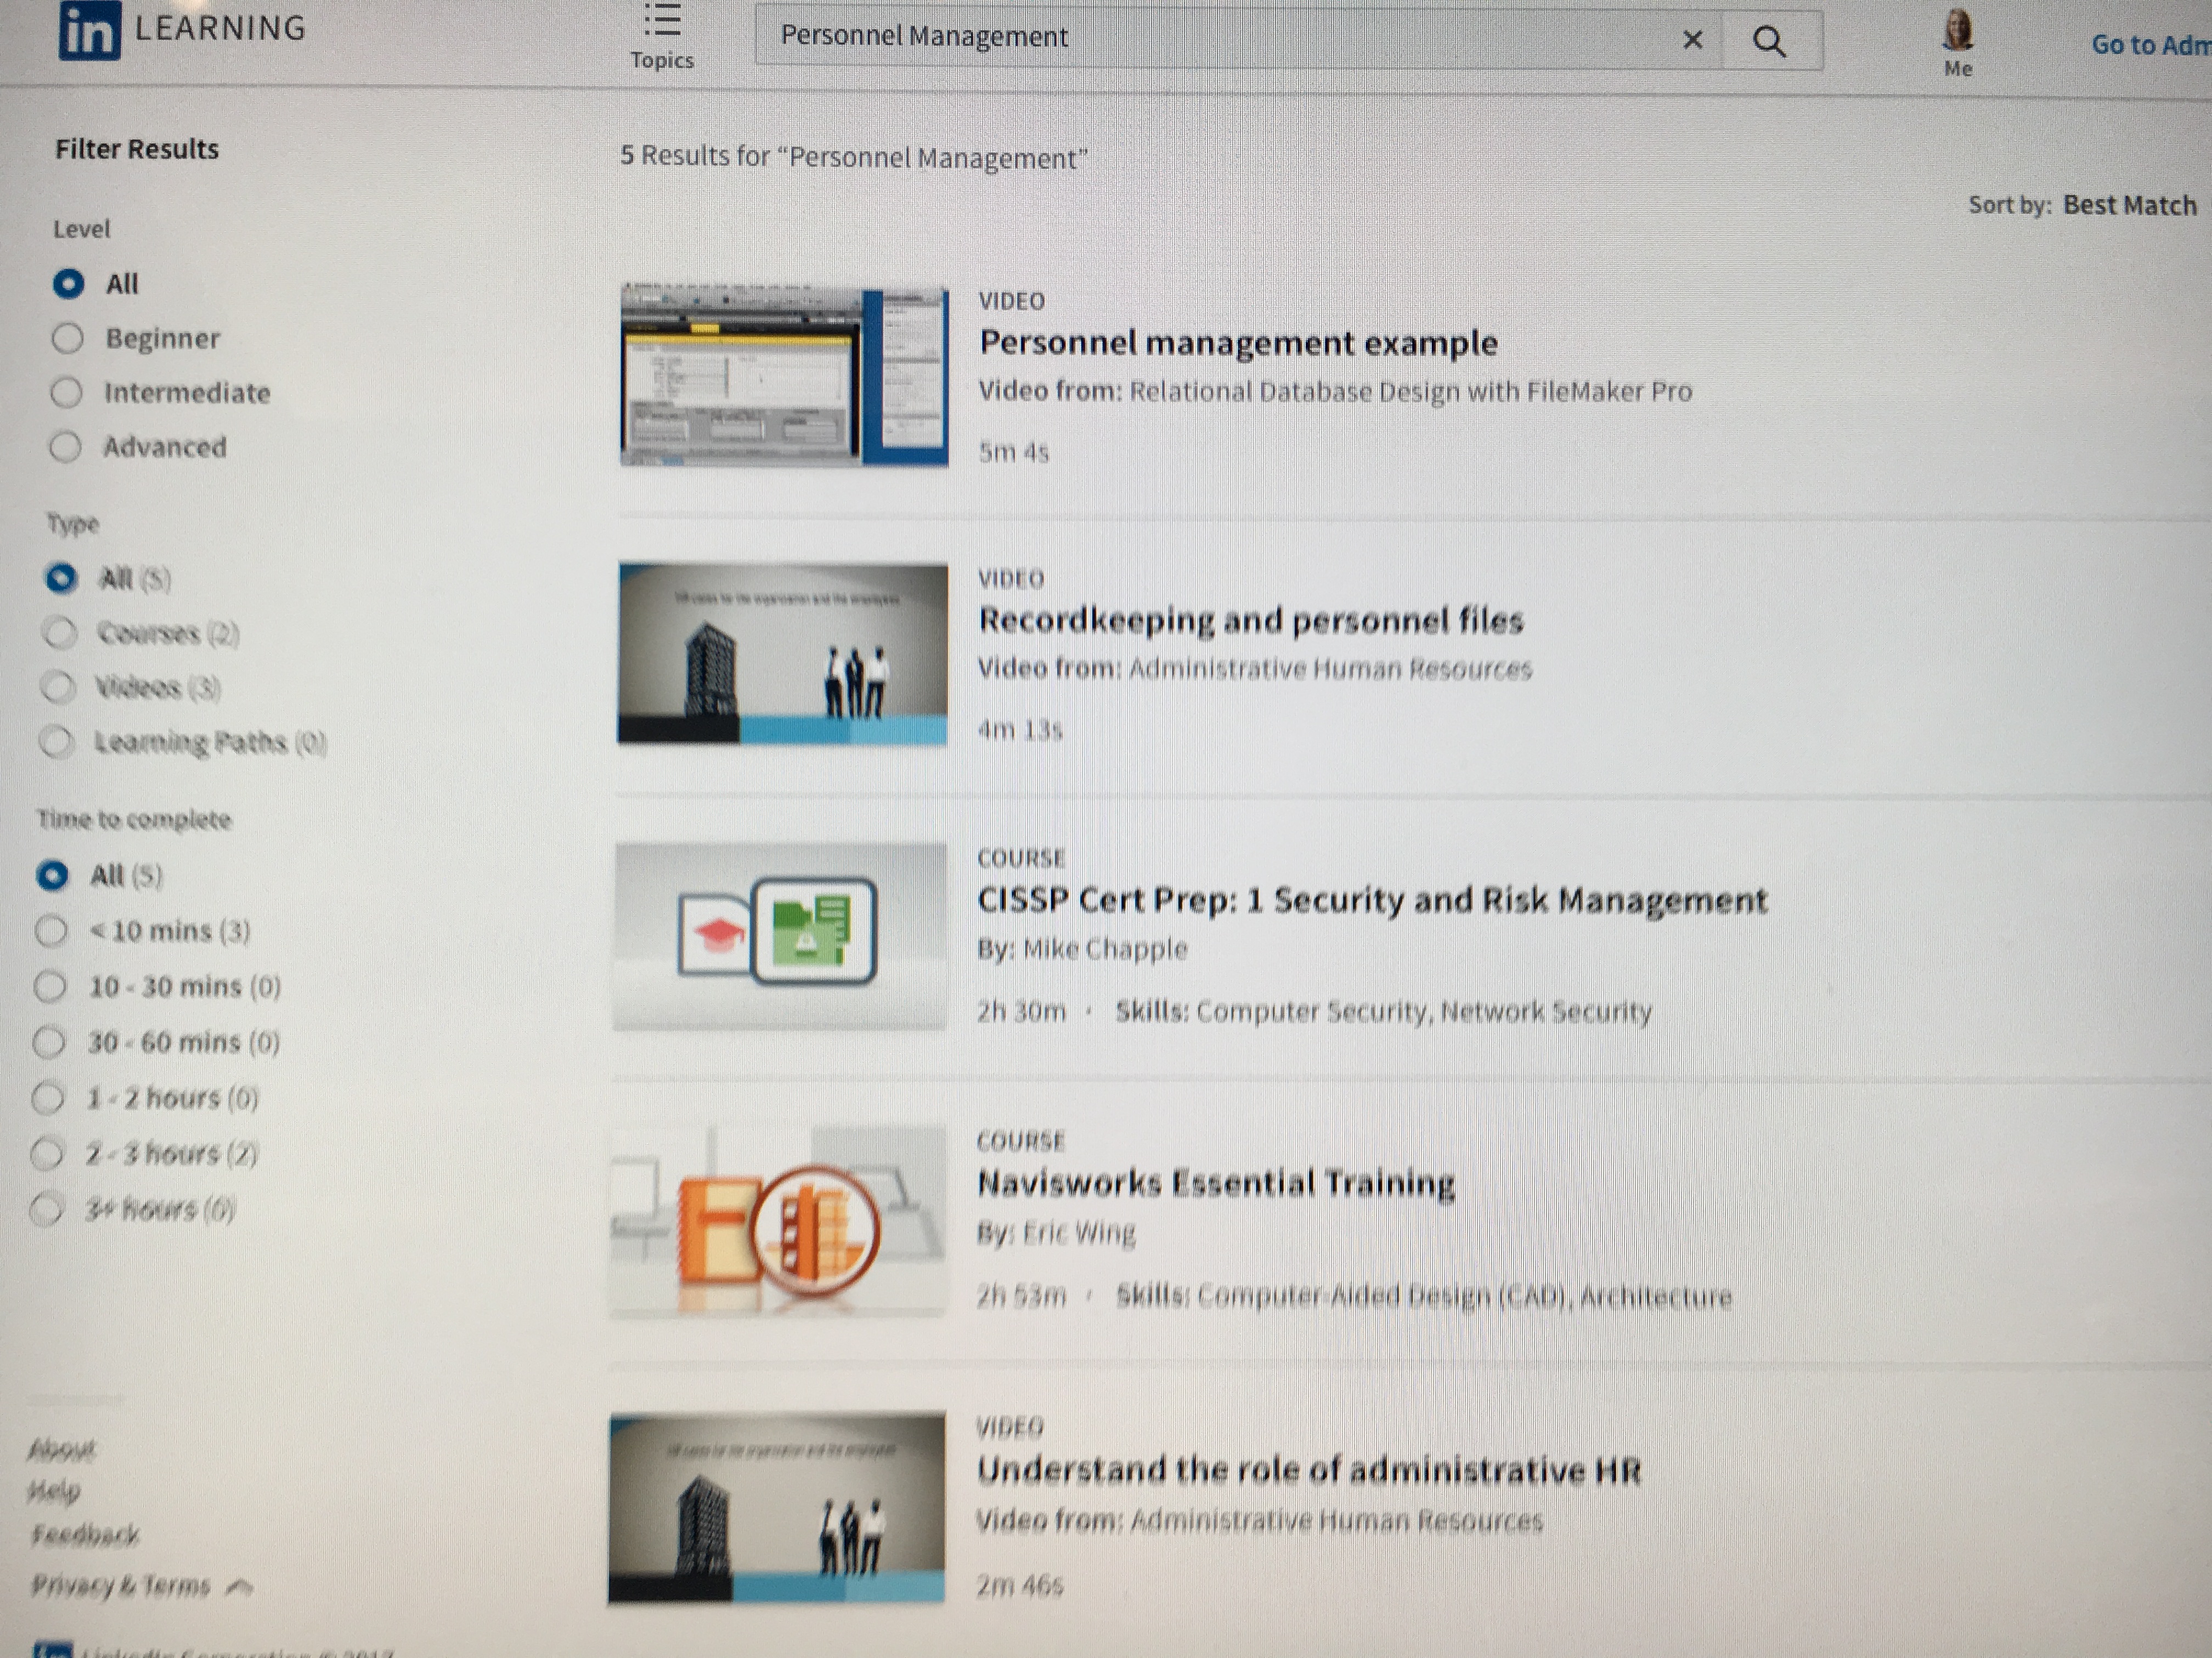Expand the Privacy & Terms chevron
The height and width of the screenshot is (1658, 2212).
tap(239, 1586)
